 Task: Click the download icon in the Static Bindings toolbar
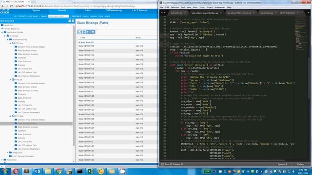[x=84, y=32]
